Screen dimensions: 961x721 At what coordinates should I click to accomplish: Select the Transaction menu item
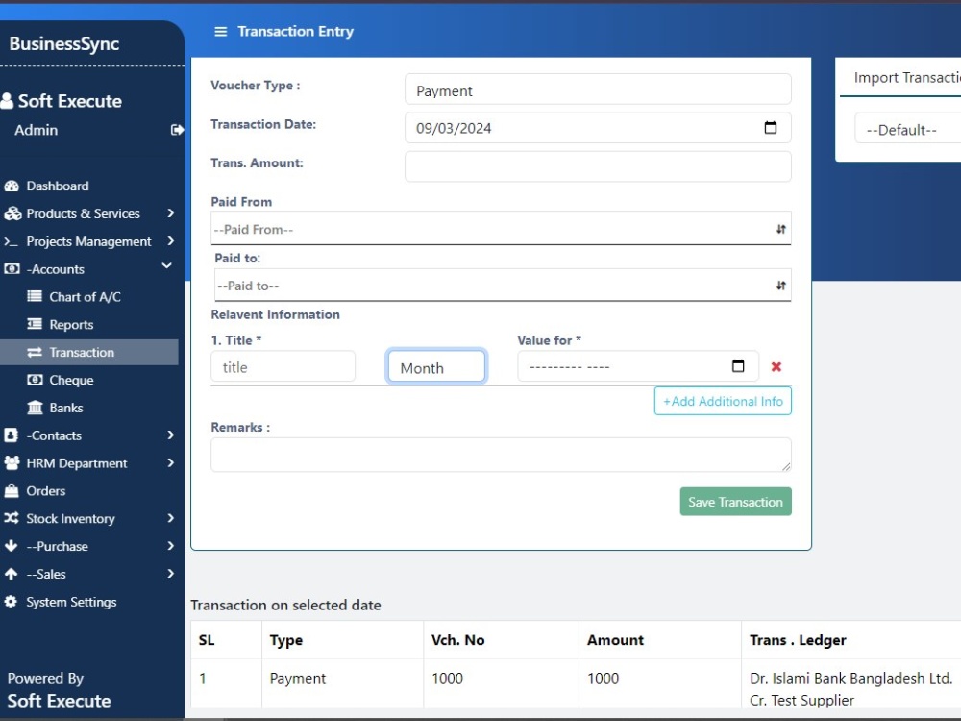(88, 353)
